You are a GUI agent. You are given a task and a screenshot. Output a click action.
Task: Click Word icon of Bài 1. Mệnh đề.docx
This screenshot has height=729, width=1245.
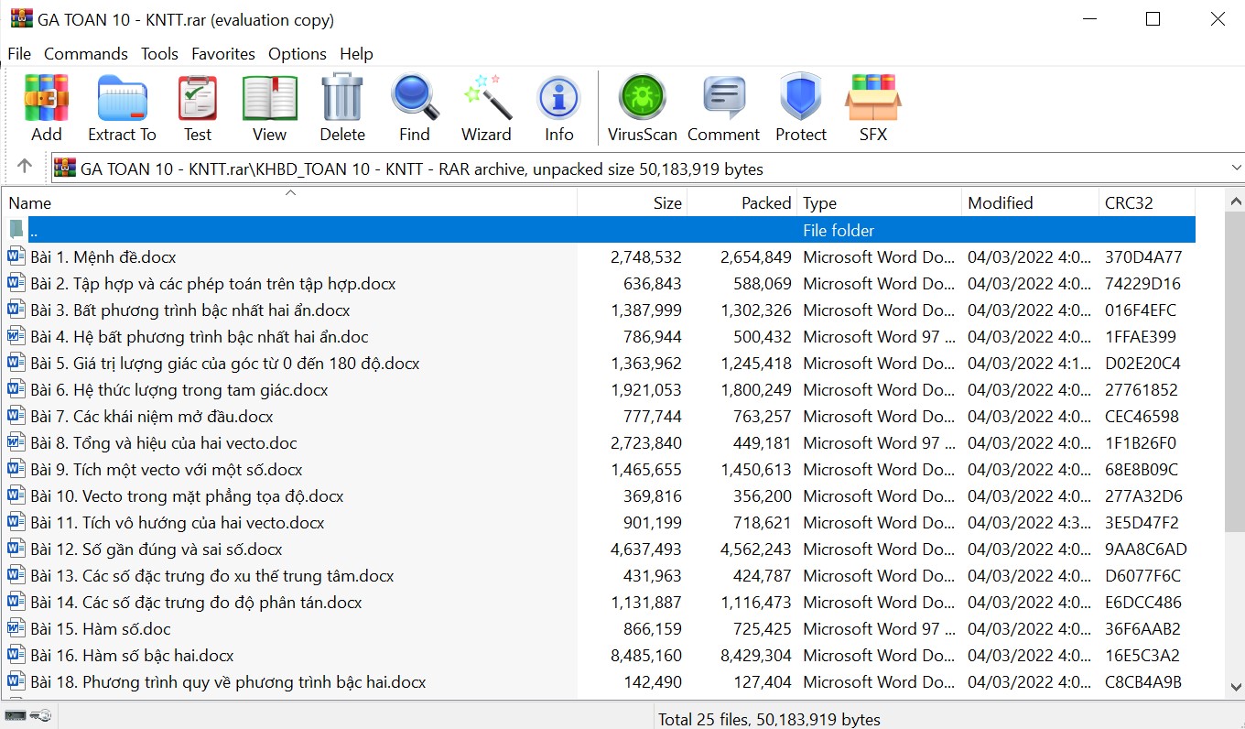(x=16, y=256)
